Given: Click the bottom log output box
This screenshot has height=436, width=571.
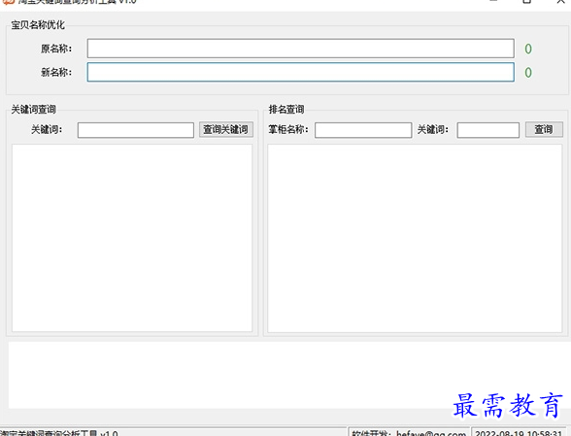Looking at the screenshot, I should click(289, 375).
